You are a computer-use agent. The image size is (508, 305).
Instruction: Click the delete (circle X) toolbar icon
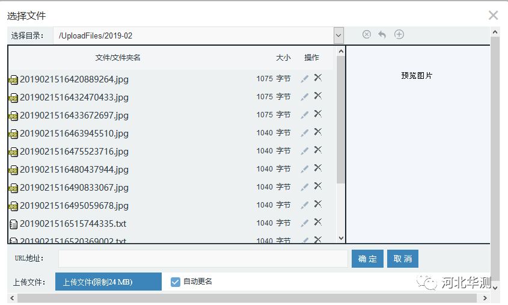366,34
